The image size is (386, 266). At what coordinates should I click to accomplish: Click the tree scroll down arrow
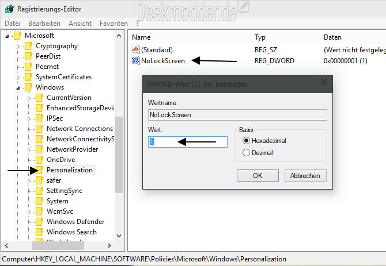[119, 236]
